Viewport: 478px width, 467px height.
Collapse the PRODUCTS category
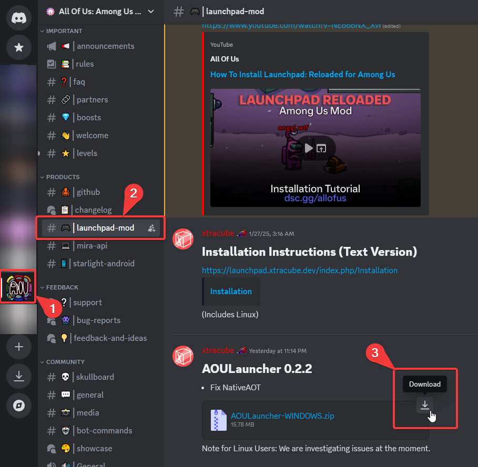pyautogui.click(x=60, y=177)
